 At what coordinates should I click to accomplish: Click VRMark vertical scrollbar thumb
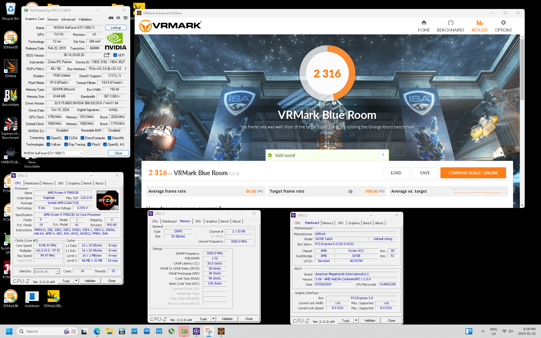click(522, 69)
